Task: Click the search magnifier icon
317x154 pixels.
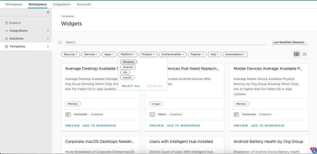Action: [x=60, y=42]
